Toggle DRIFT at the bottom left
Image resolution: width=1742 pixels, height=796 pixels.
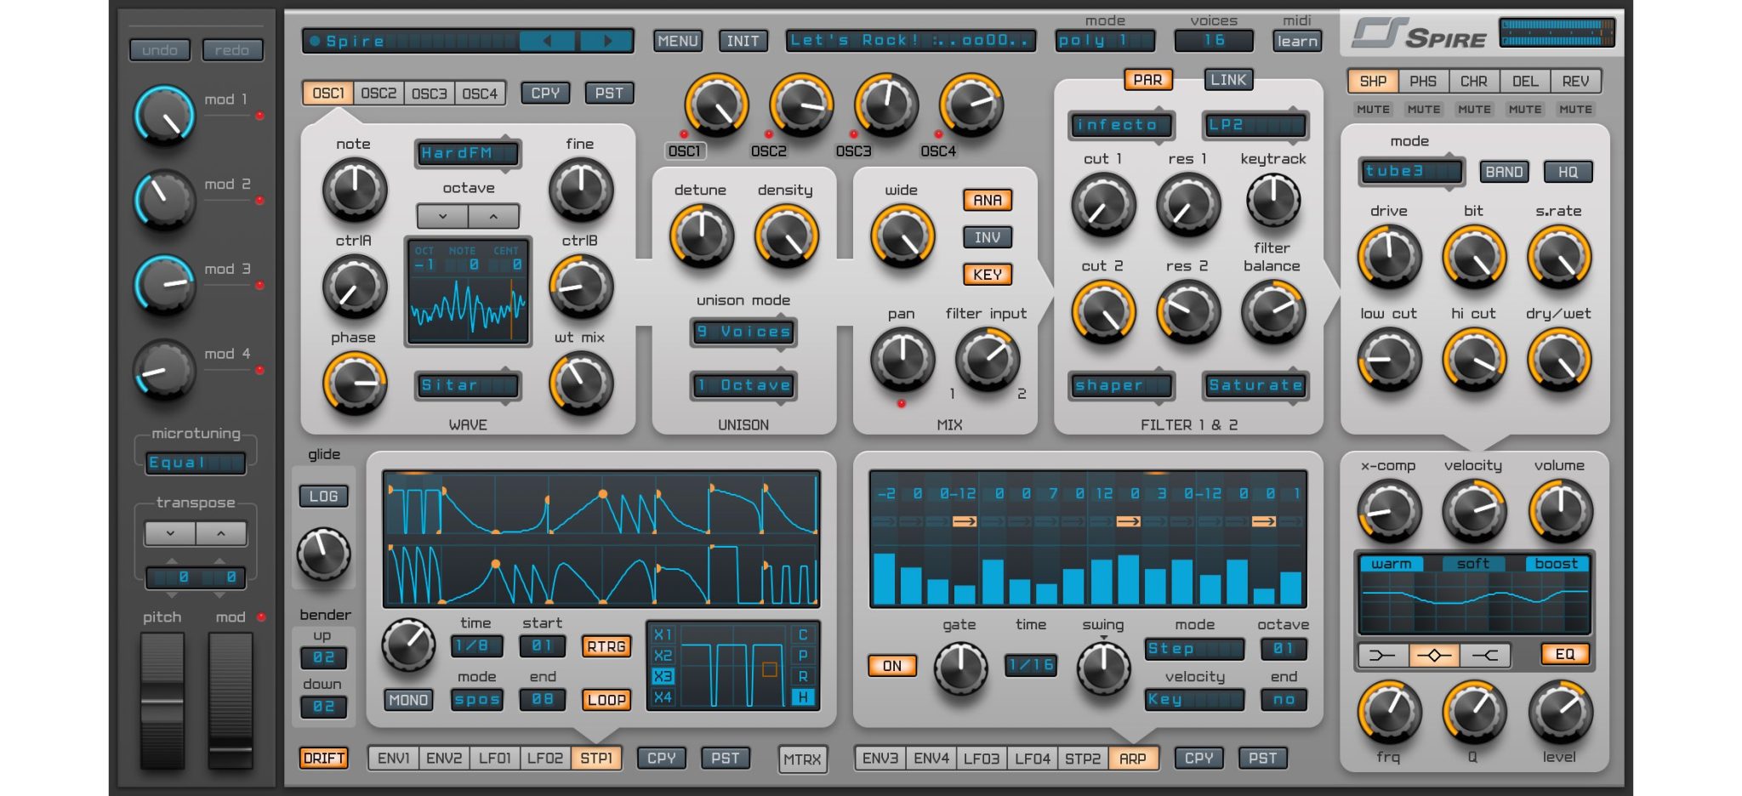click(323, 758)
